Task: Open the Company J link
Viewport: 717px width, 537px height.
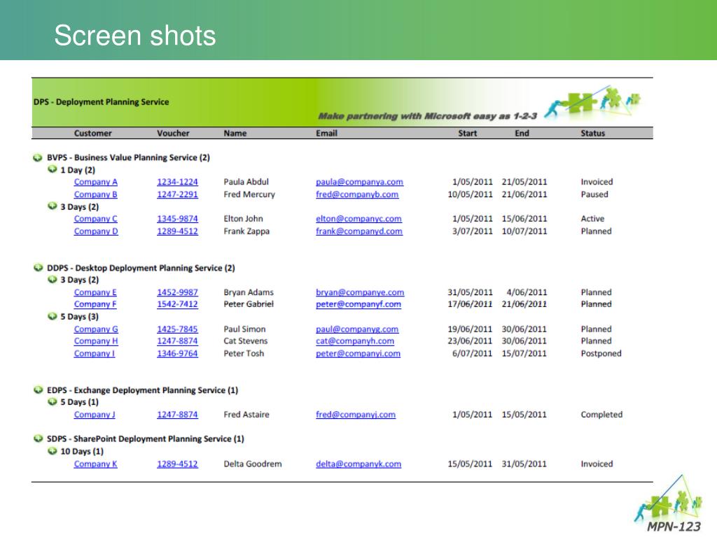Action: 95,415
